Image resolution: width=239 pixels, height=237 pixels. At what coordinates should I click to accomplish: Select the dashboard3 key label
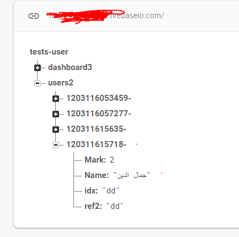(70, 67)
